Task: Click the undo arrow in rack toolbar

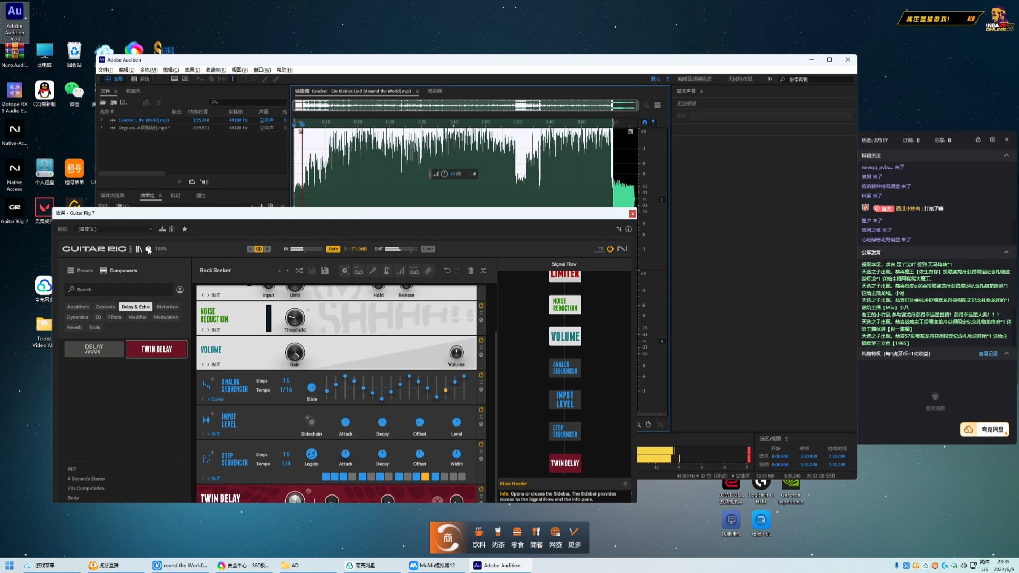Action: 447,271
